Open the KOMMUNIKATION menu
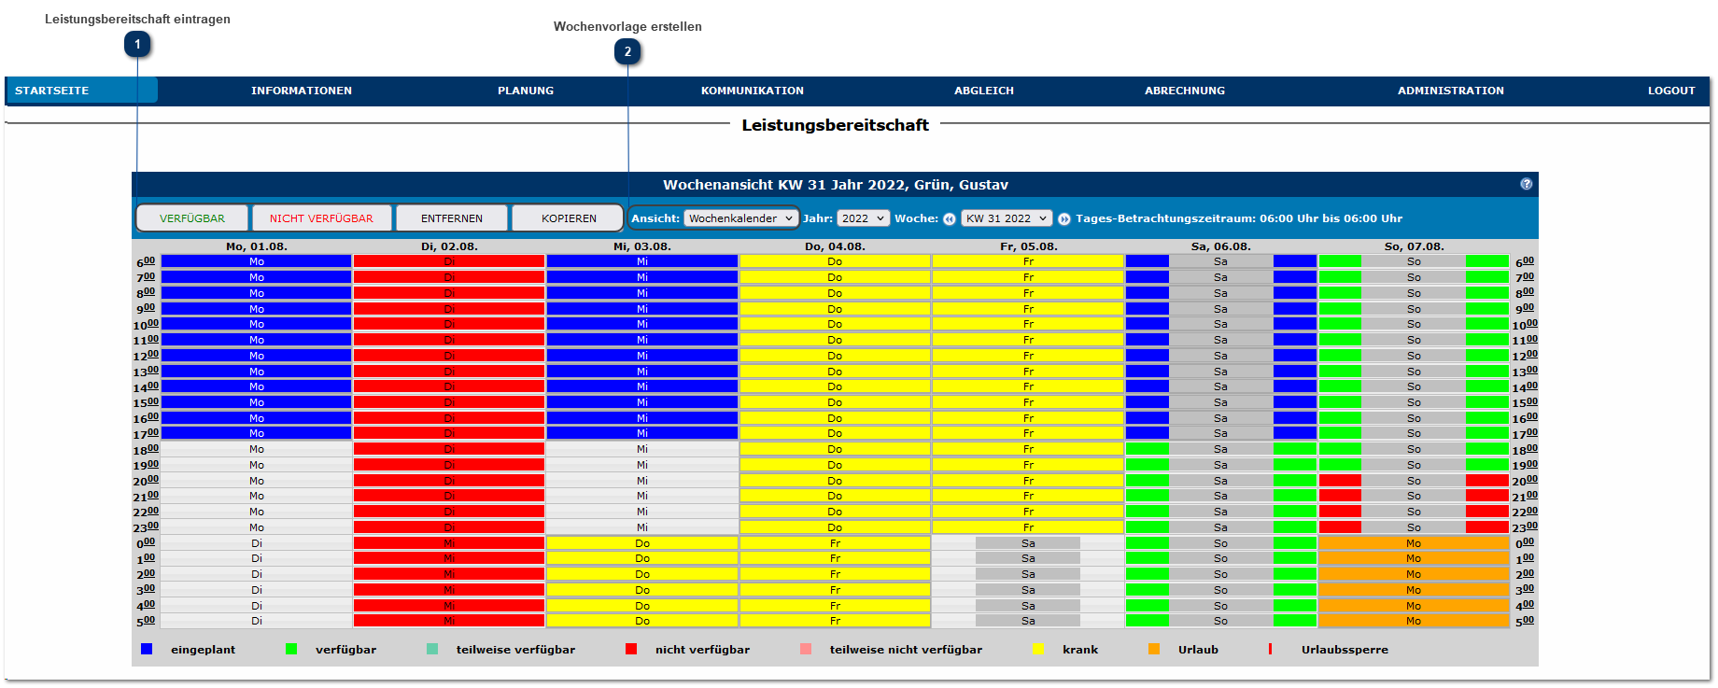Screen dimensions: 1718x688 coord(753,91)
